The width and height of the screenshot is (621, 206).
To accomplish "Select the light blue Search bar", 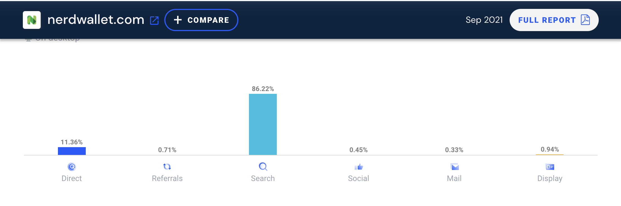I will [263, 124].
